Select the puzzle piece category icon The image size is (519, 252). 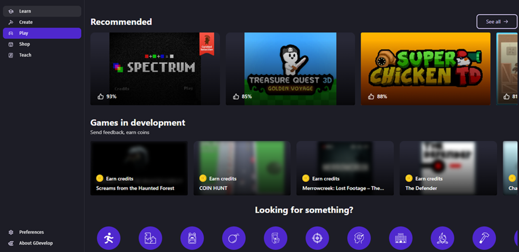[x=151, y=238]
